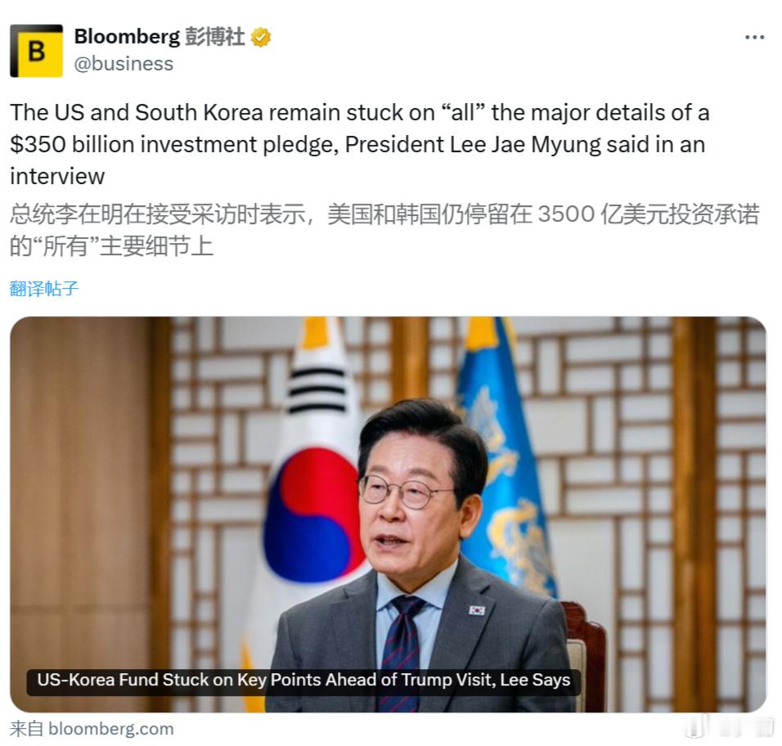
Task: Open the President Lee interview photo card
Action: pyautogui.click(x=388, y=515)
